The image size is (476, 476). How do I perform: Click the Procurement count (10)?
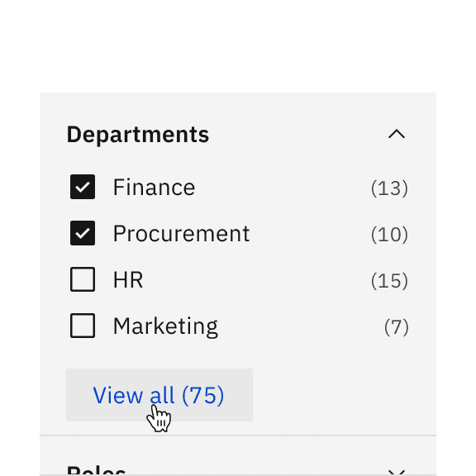coord(389,235)
